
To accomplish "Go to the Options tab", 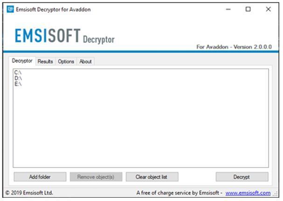I will pyautogui.click(x=66, y=61).
